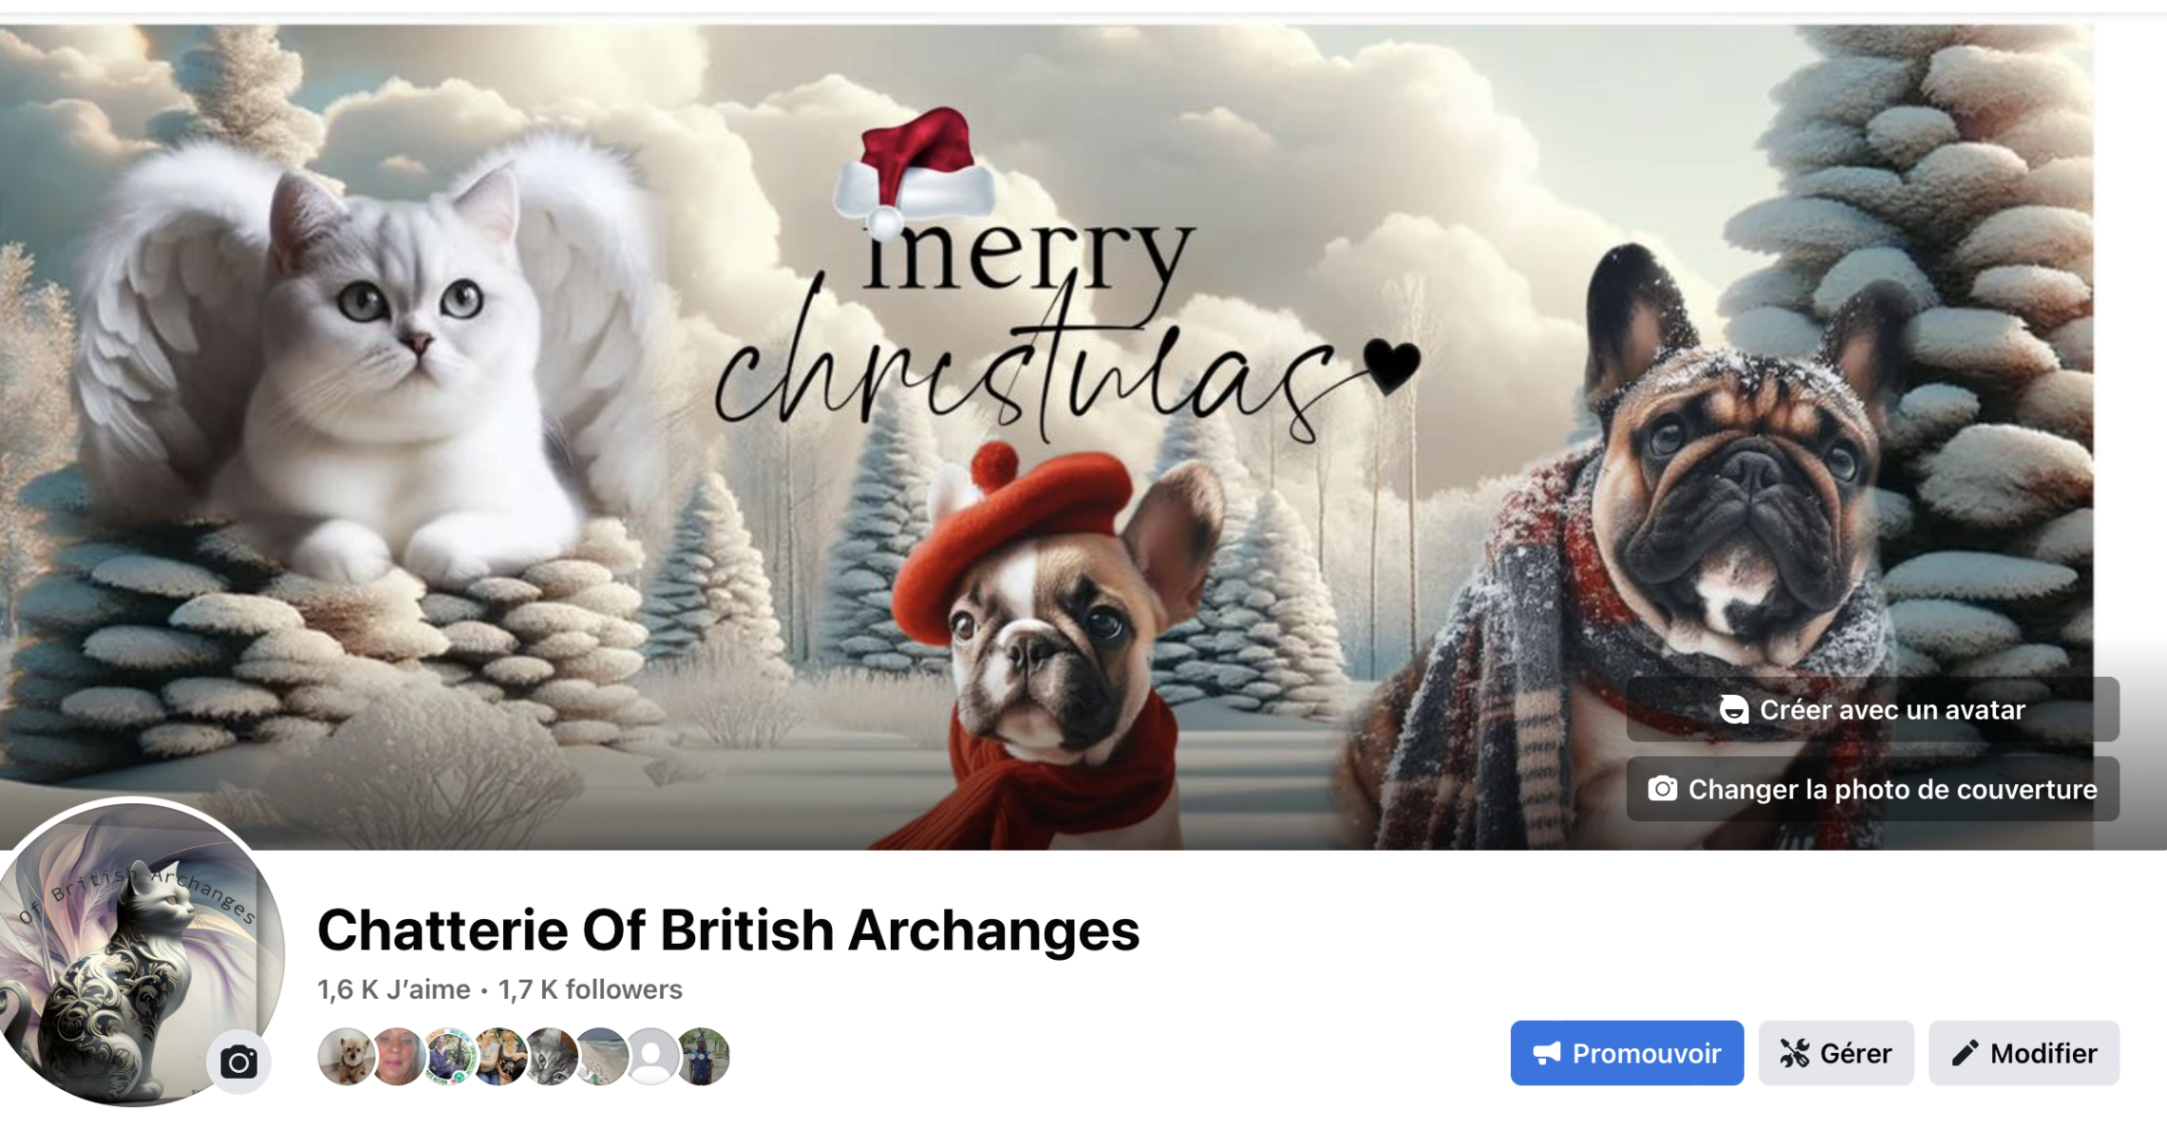Open the follower avatar showing a grey kitten

click(551, 1056)
